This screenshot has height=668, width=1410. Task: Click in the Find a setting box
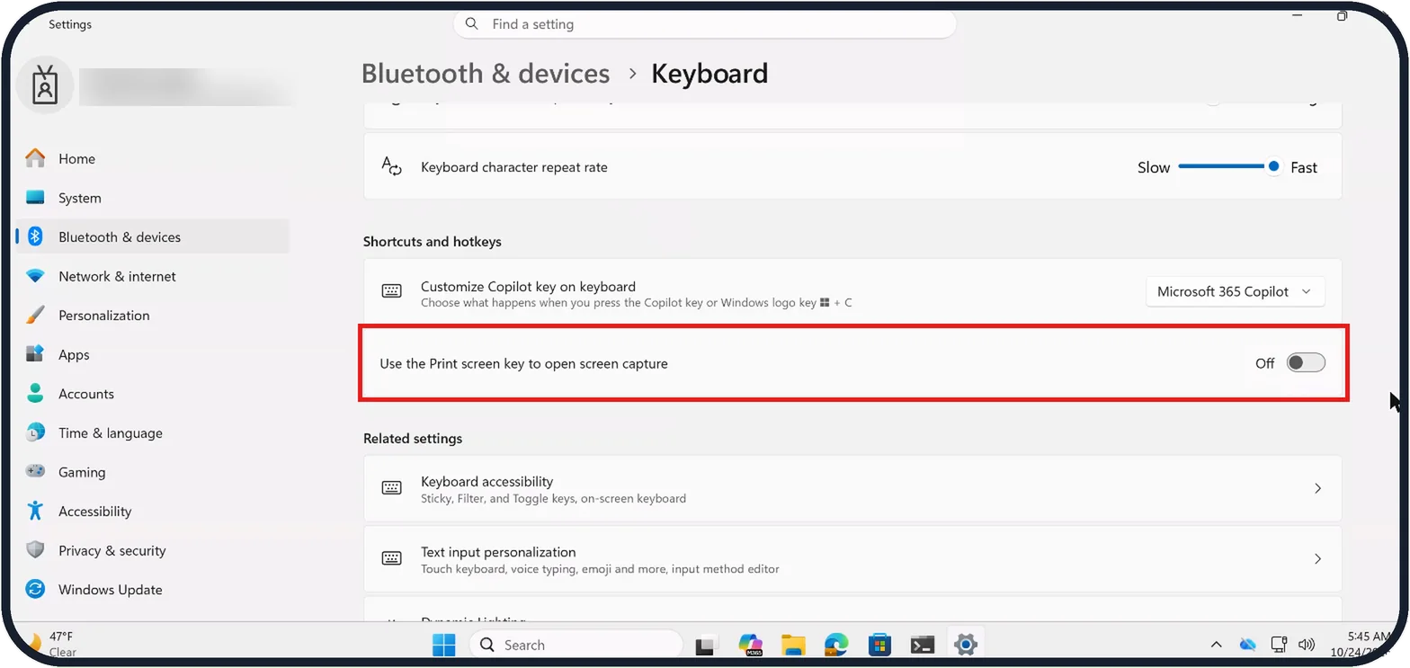[x=705, y=24]
